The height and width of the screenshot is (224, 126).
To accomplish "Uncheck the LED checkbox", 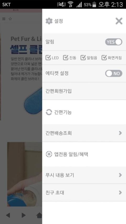I will 48,57.
